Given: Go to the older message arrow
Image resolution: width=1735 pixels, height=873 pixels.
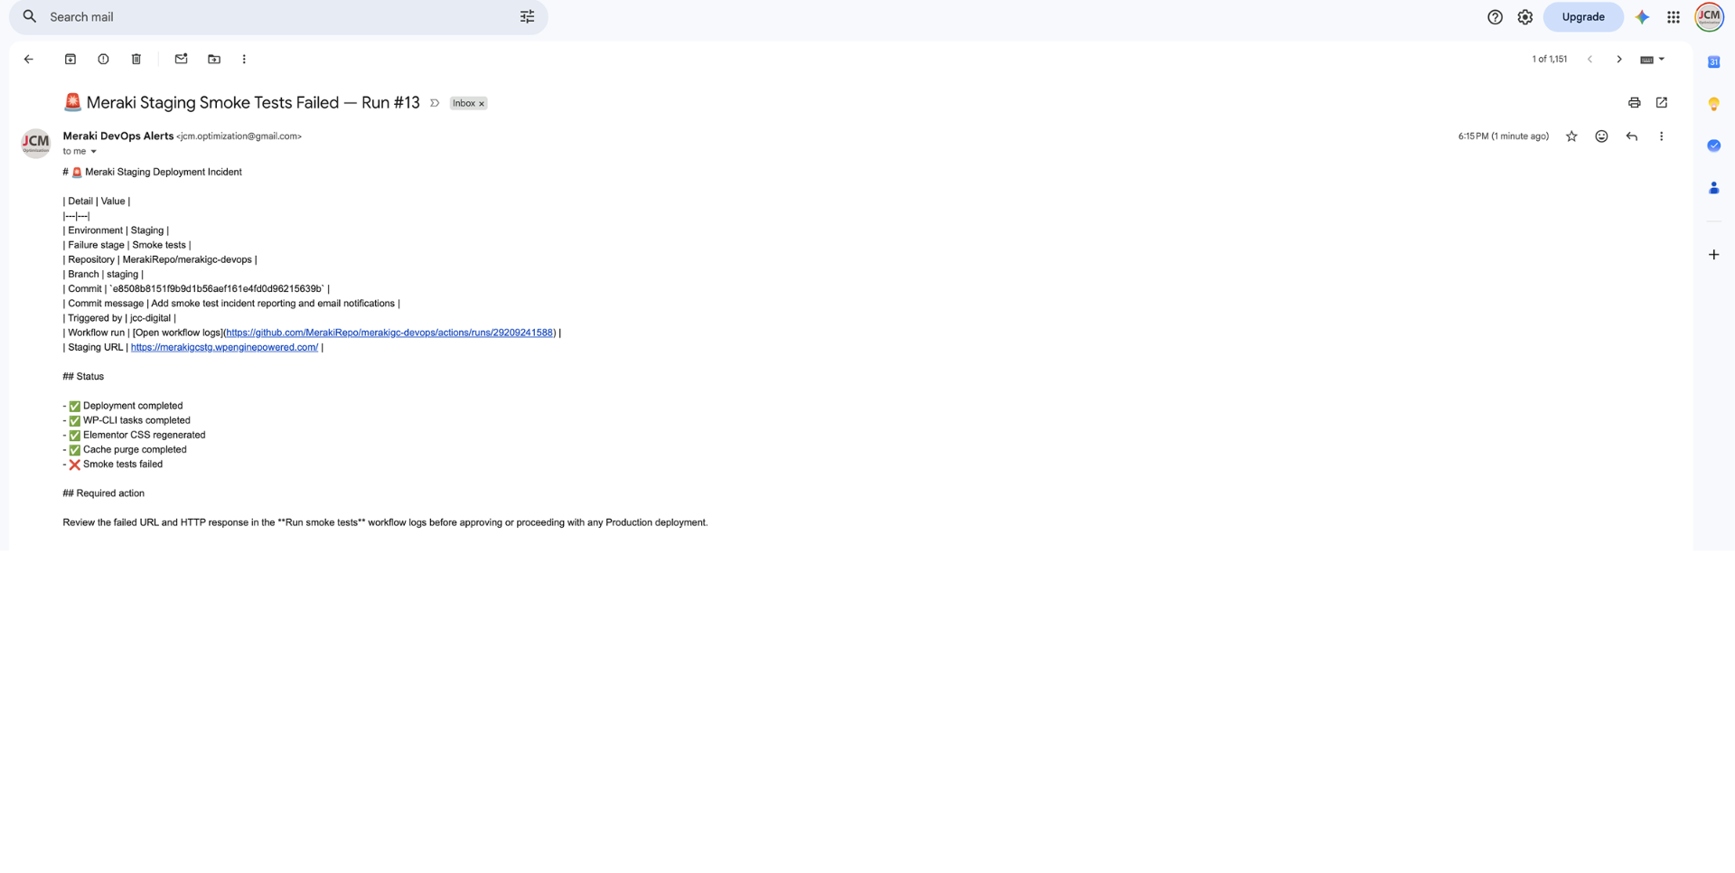Looking at the screenshot, I should tap(1618, 60).
